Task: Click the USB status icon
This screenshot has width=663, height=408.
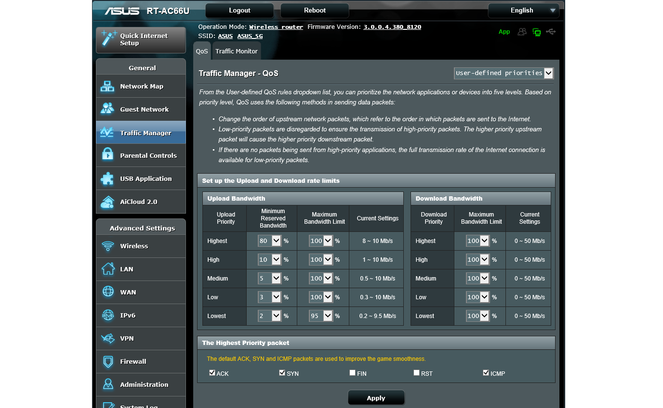Action: (551, 32)
